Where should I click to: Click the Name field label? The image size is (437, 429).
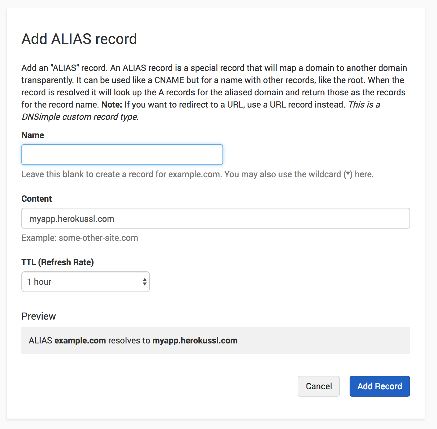point(32,135)
